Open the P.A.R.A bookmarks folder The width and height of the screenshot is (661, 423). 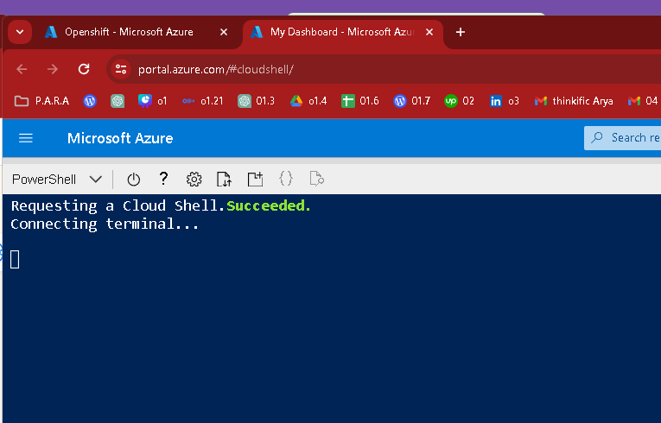(41, 101)
